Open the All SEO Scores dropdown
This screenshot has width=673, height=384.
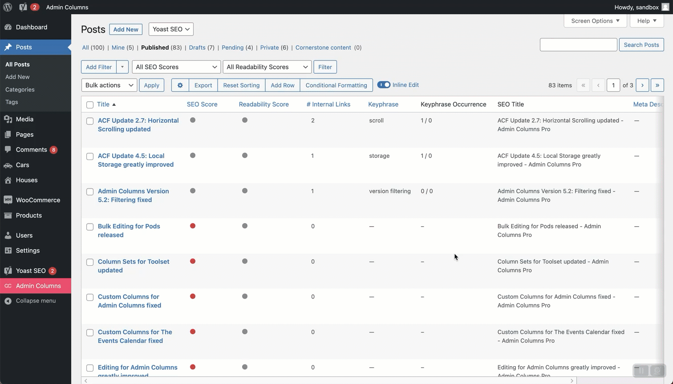pyautogui.click(x=176, y=67)
